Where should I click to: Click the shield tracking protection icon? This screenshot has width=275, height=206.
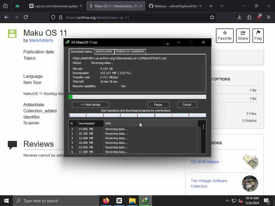(53, 17)
